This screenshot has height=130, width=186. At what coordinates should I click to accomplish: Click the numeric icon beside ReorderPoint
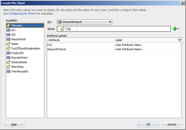[x=8, y=58]
